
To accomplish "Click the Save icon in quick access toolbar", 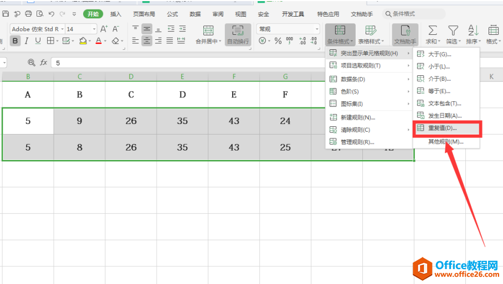I will point(6,14).
